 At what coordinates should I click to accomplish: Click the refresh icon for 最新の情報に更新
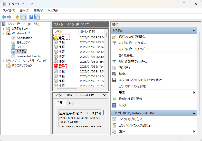(x=114, y=99)
